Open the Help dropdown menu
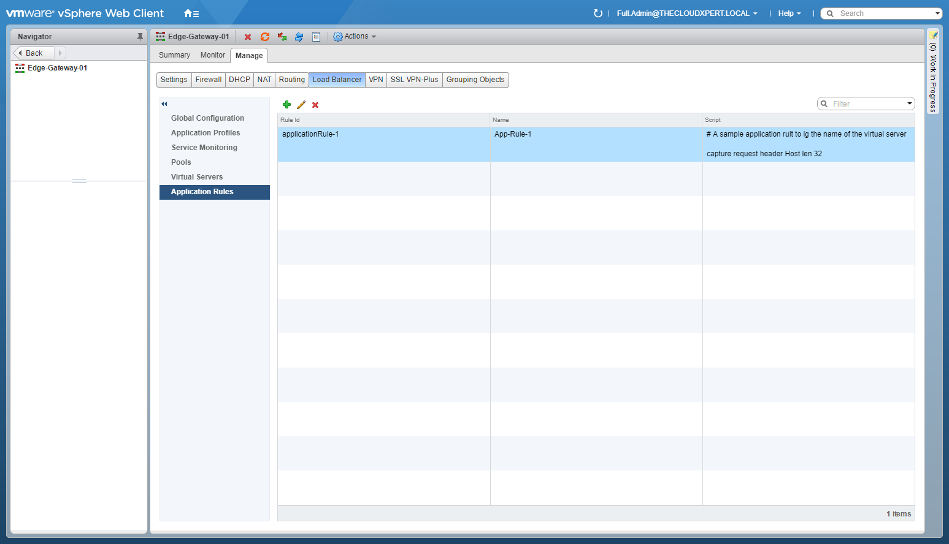949x544 pixels. click(789, 13)
